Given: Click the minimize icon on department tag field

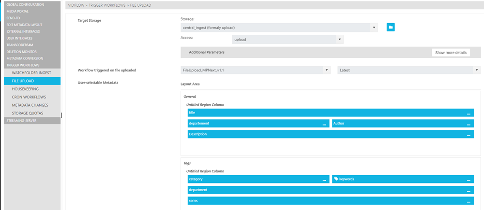Looking at the screenshot, I should pos(469,191).
